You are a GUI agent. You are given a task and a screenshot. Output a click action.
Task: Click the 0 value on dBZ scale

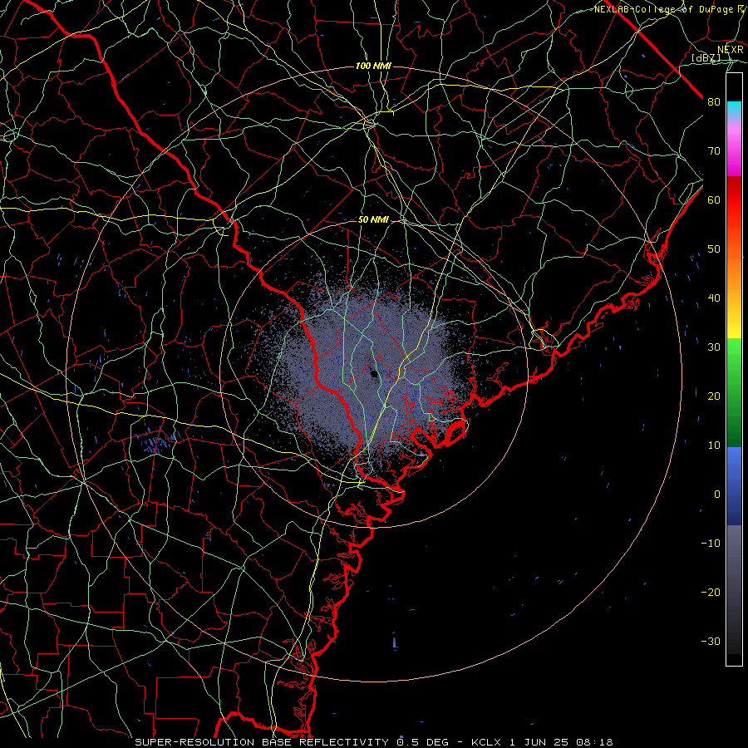(717, 495)
